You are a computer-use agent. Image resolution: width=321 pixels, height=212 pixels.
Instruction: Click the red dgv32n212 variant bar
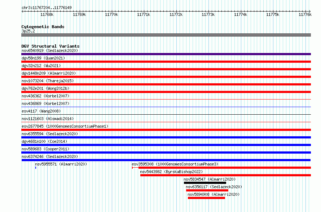[166, 69]
